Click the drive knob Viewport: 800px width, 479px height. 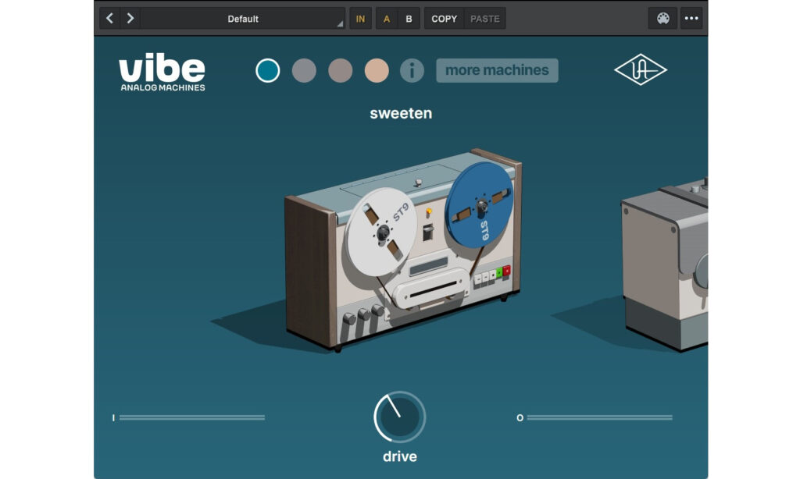point(399,417)
